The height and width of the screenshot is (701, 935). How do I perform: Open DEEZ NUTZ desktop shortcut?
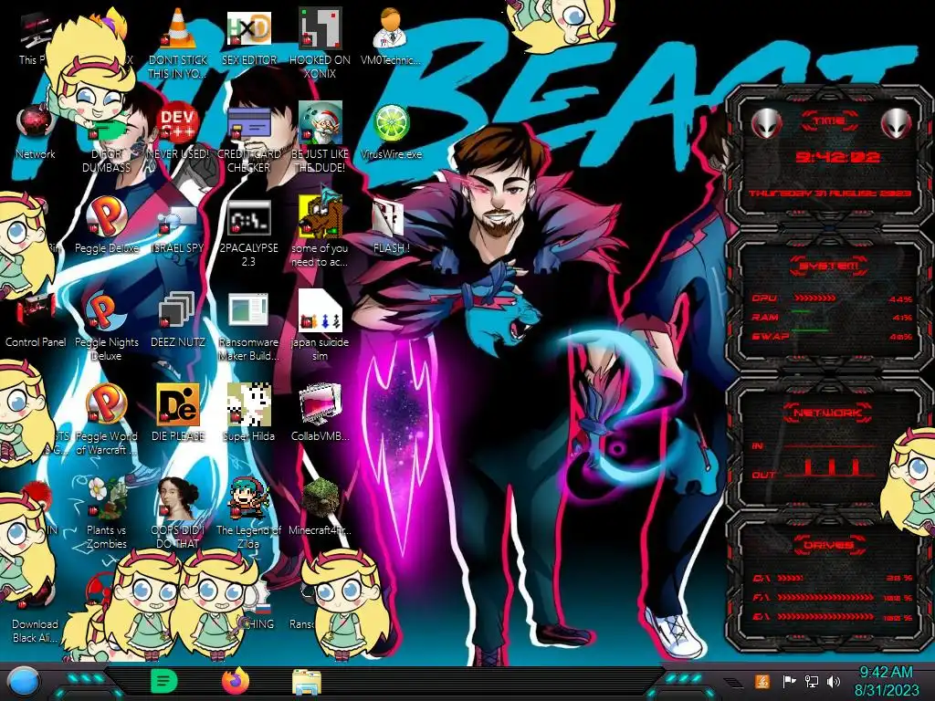(178, 311)
